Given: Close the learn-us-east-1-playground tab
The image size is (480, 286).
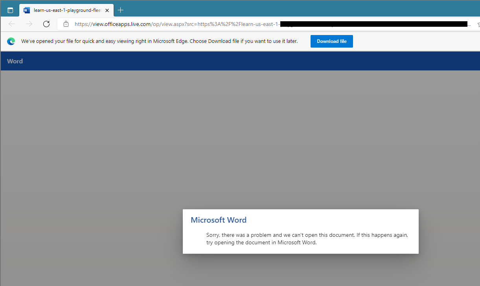Looking at the screenshot, I should 107,10.
